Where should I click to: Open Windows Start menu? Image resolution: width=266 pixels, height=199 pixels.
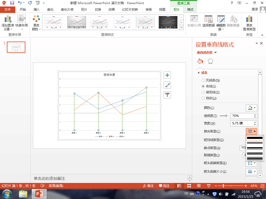pos(7,194)
